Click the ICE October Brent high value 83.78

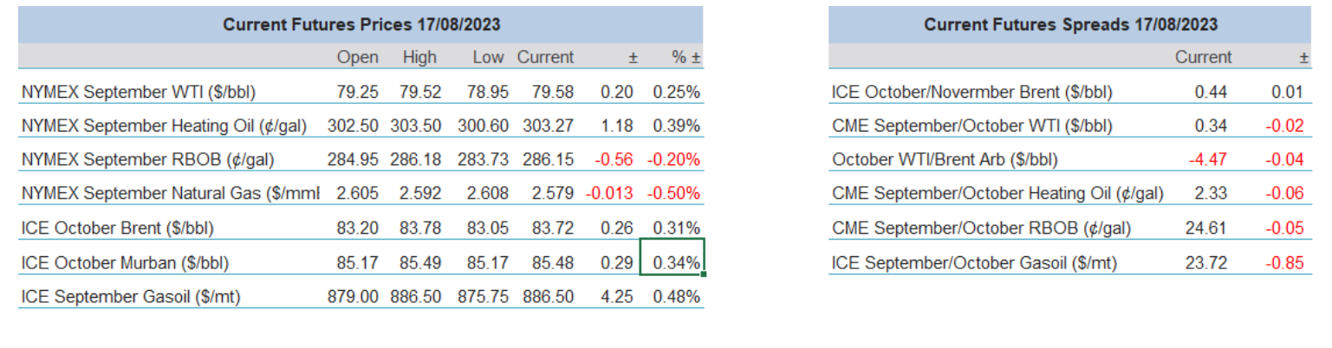point(420,229)
